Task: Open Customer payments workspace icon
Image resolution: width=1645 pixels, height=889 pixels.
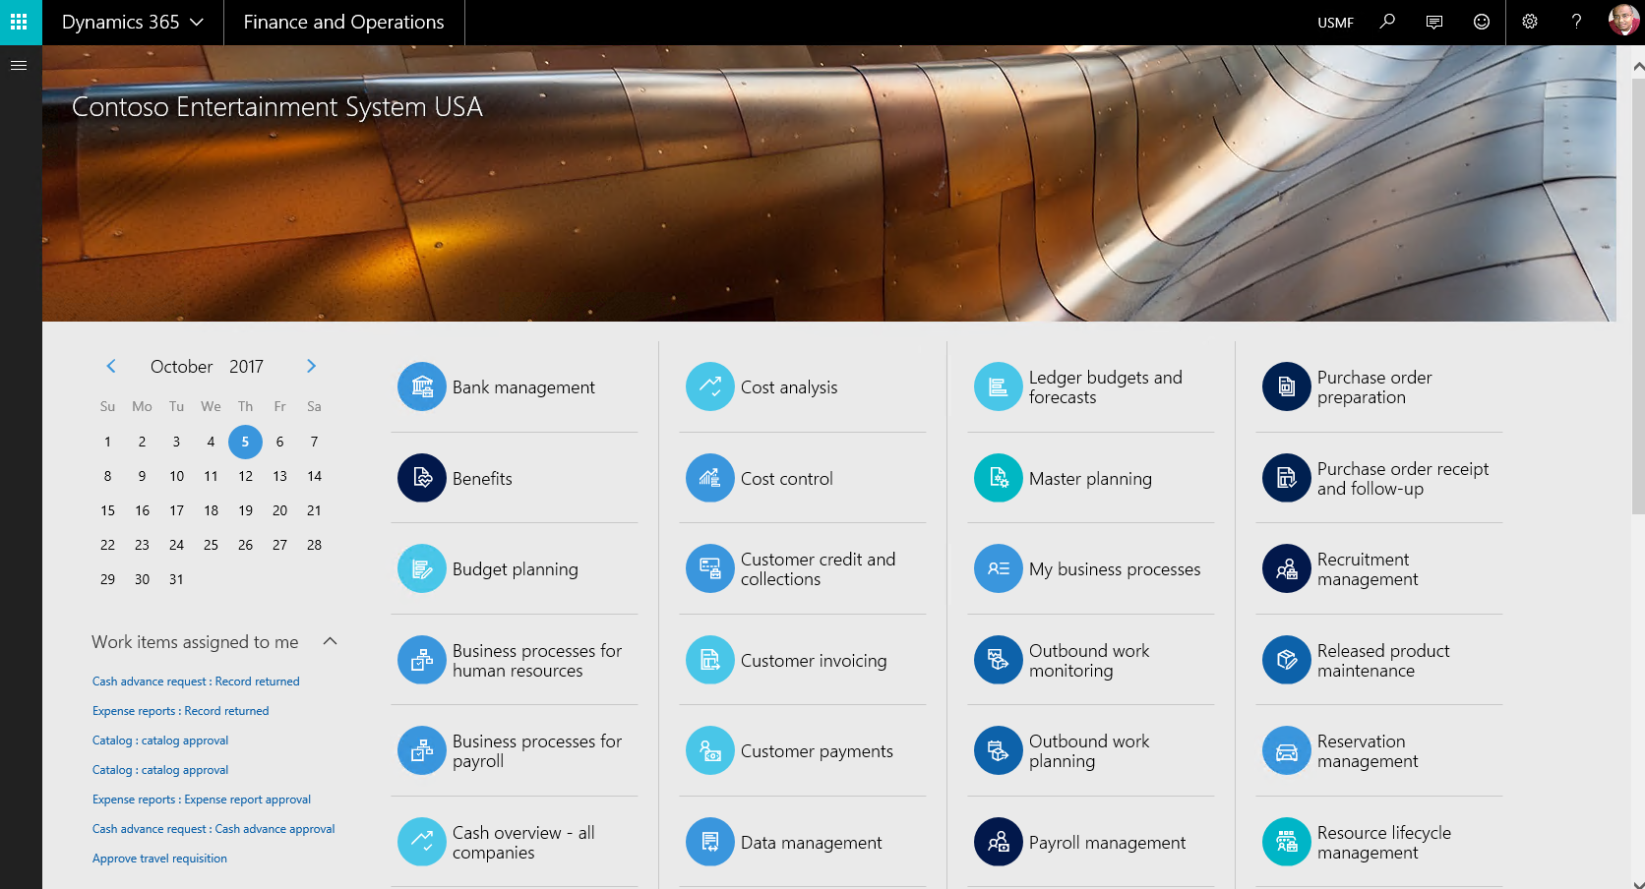Action: click(x=710, y=750)
